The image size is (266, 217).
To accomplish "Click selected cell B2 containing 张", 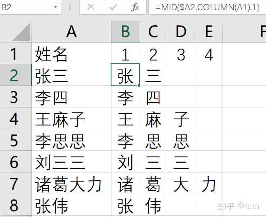I will (x=125, y=75).
